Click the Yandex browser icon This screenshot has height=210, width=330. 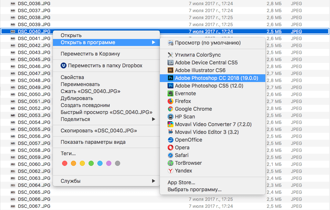171,171
